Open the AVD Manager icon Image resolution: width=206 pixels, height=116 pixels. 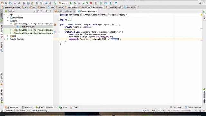pyautogui.click(x=96, y=3)
